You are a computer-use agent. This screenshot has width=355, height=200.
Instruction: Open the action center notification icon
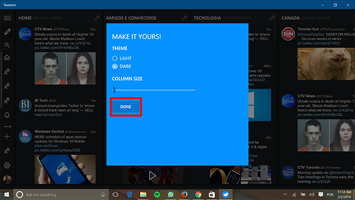click(x=321, y=195)
